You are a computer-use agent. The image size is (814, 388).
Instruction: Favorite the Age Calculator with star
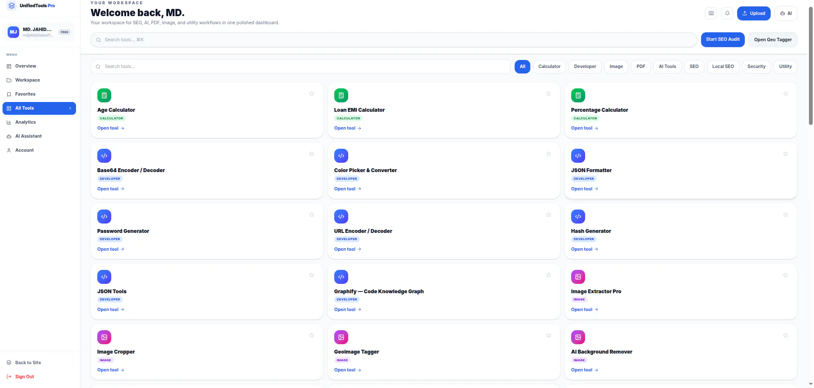pos(312,93)
